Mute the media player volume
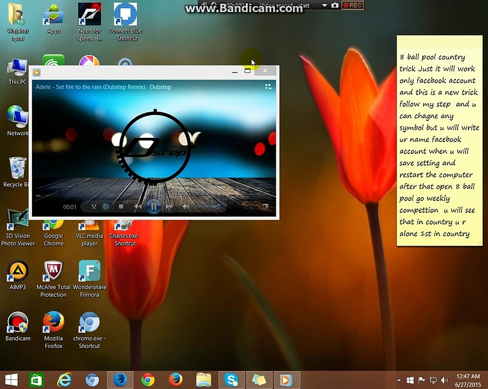The image size is (488, 389). click(186, 206)
